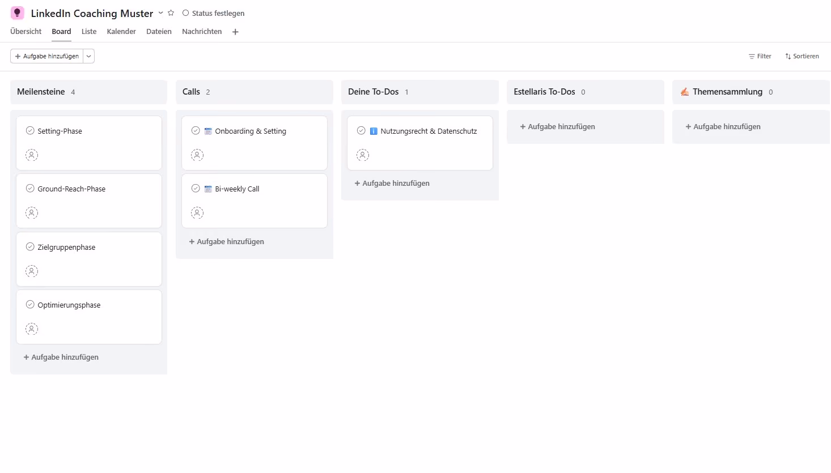The width and height of the screenshot is (831, 473).
Task: Open the Filter options
Action: pos(760,56)
